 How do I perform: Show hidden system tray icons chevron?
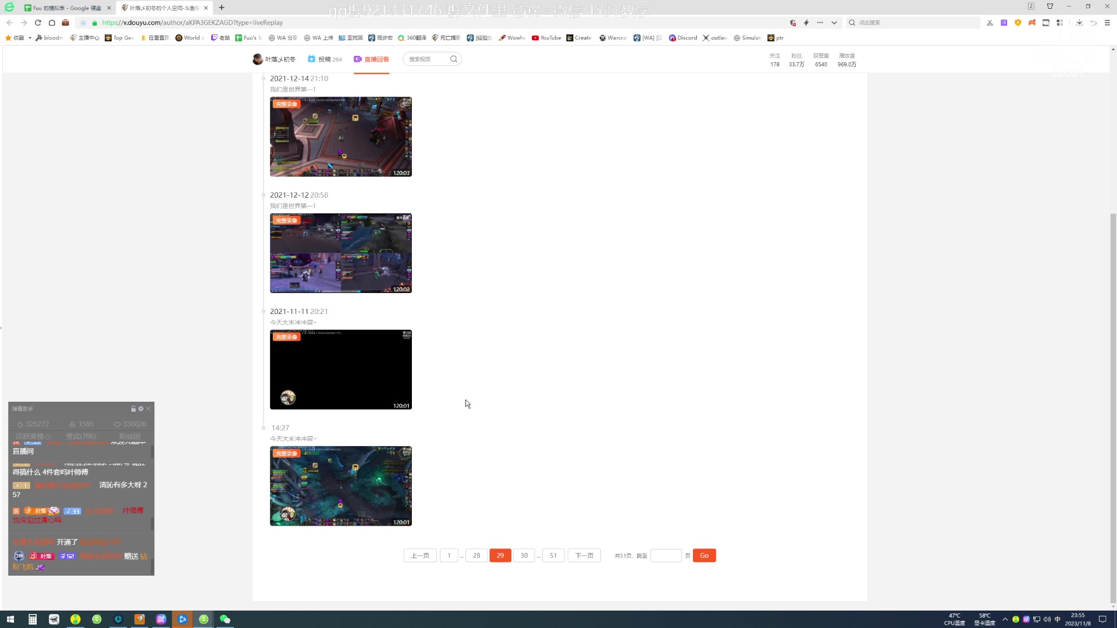pos(1005,619)
